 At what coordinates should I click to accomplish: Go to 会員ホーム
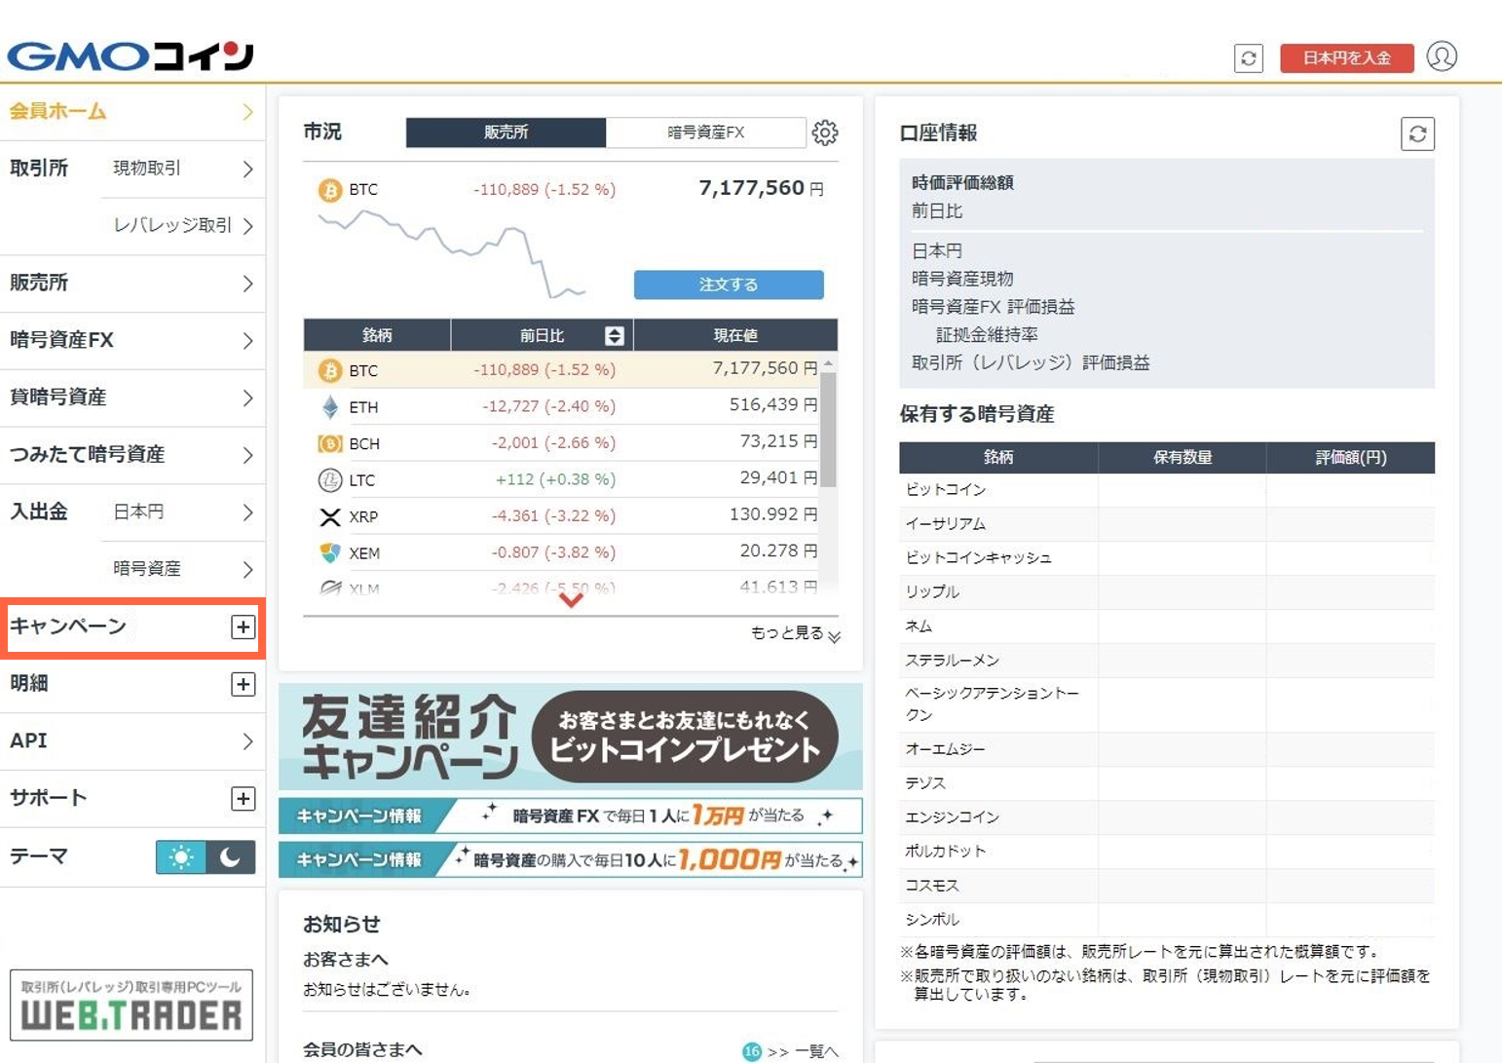click(132, 112)
